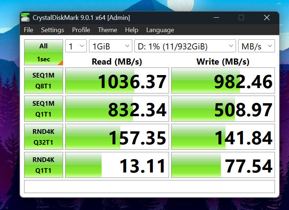The width and height of the screenshot is (289, 210).
Task: Click the empty comment field at bottom
Action: 149,187
